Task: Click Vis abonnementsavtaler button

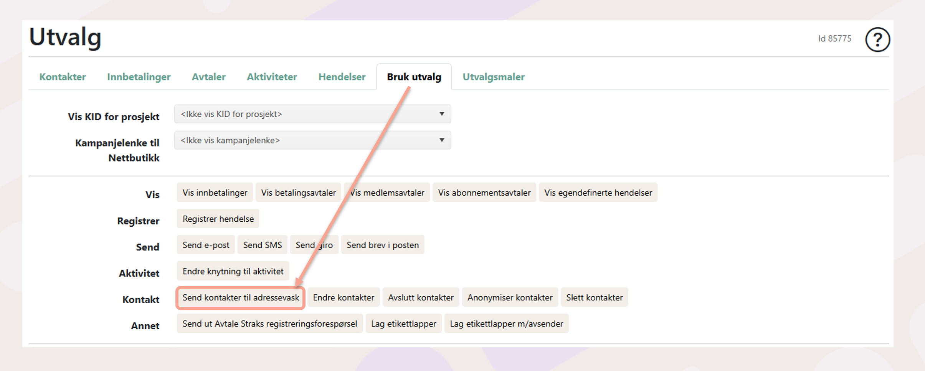Action: coord(484,193)
